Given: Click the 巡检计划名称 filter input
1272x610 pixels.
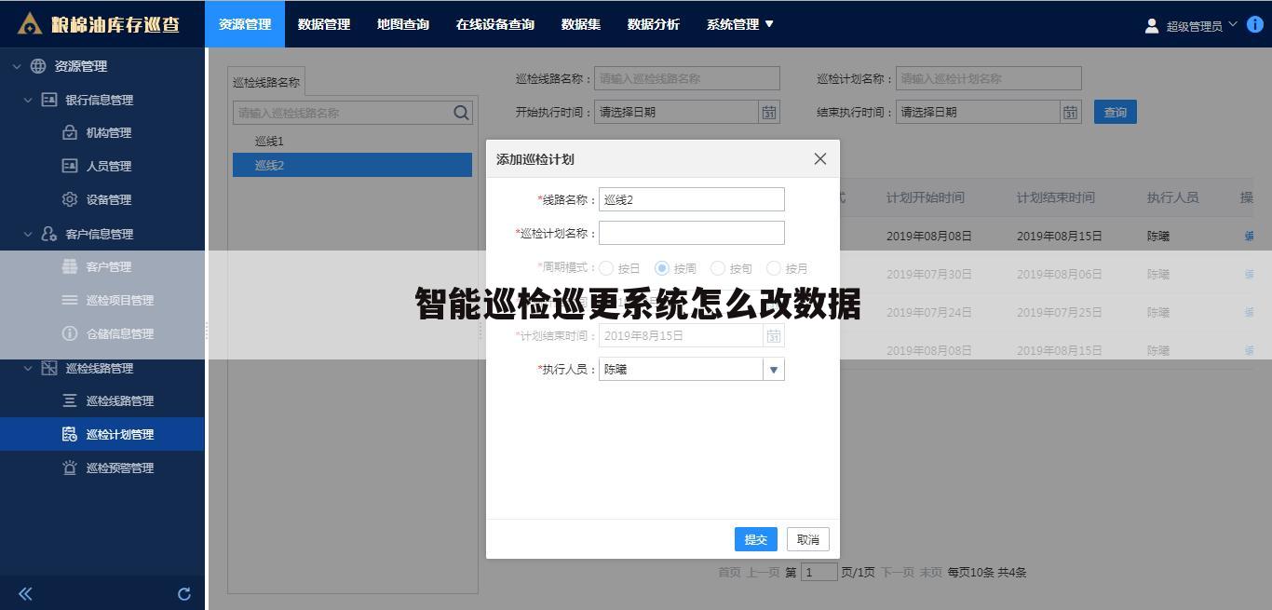Looking at the screenshot, I should 988,79.
